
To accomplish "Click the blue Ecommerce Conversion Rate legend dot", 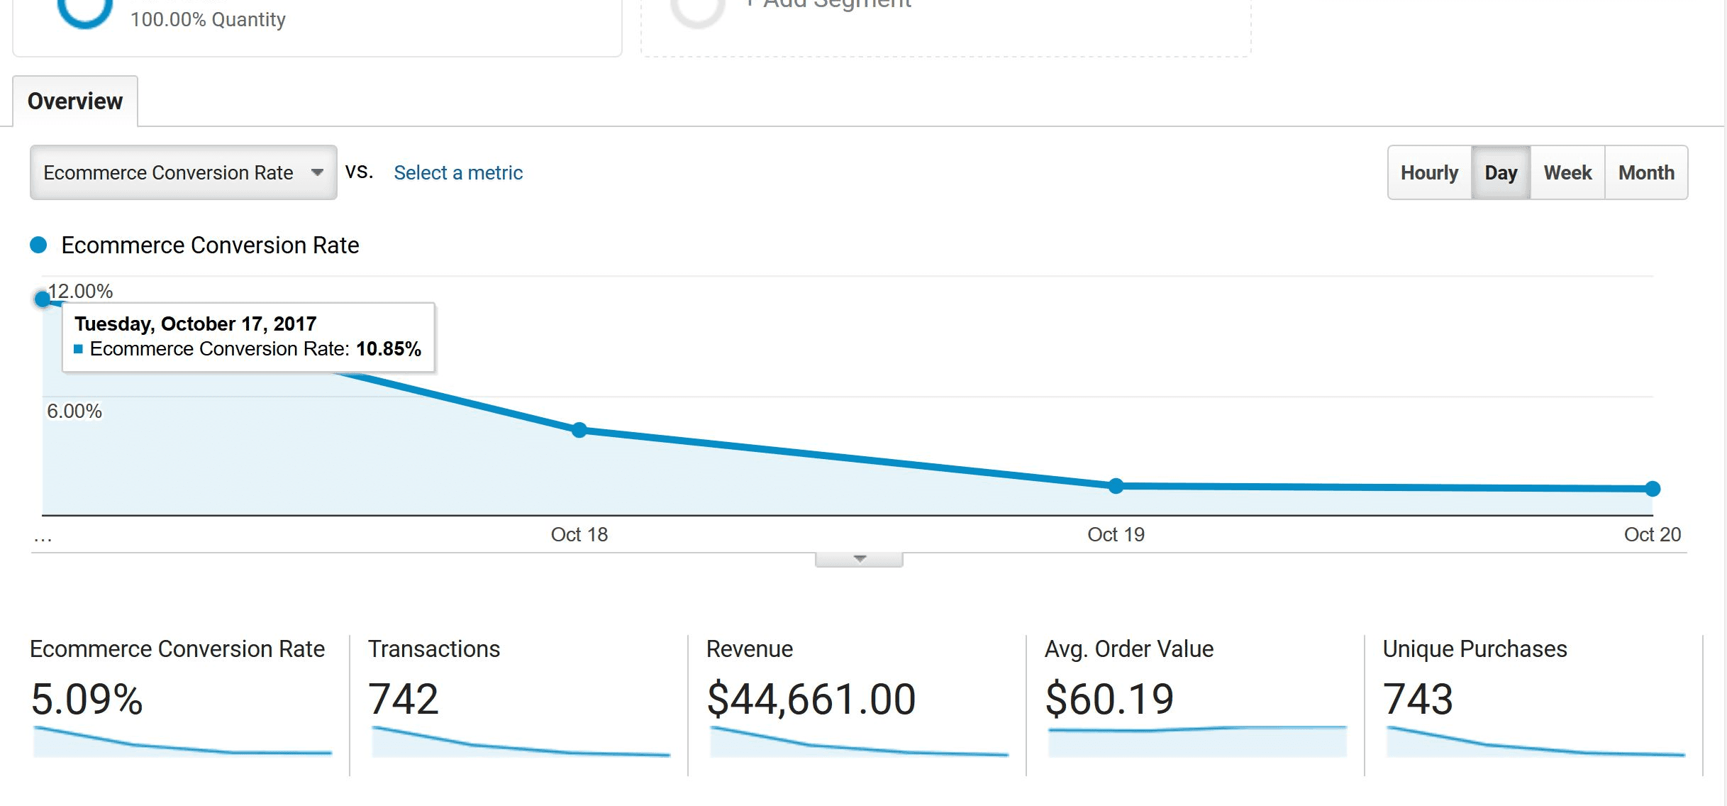I will point(38,245).
